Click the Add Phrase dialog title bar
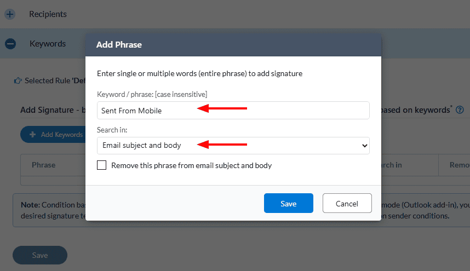Image resolution: width=470 pixels, height=271 pixels. tap(233, 45)
